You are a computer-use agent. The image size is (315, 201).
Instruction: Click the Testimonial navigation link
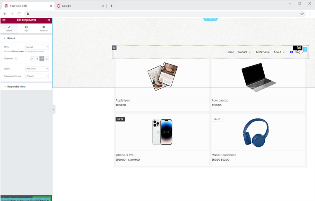pos(263,52)
